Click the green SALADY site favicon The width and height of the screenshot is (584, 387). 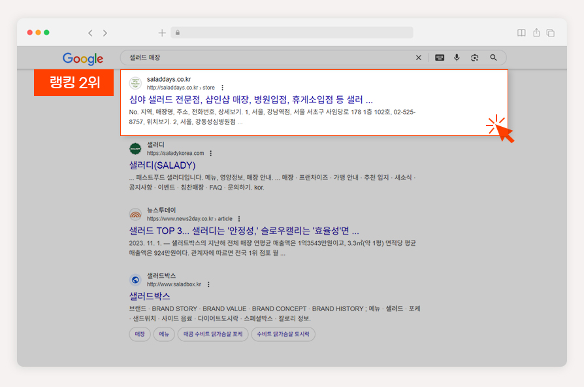[x=135, y=149]
